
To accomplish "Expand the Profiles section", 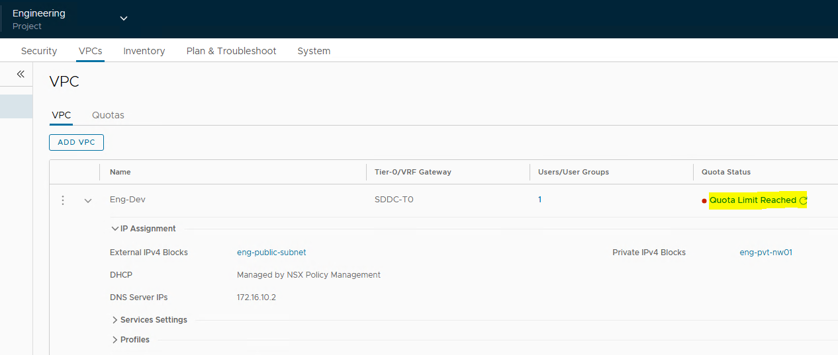I will pyautogui.click(x=115, y=340).
